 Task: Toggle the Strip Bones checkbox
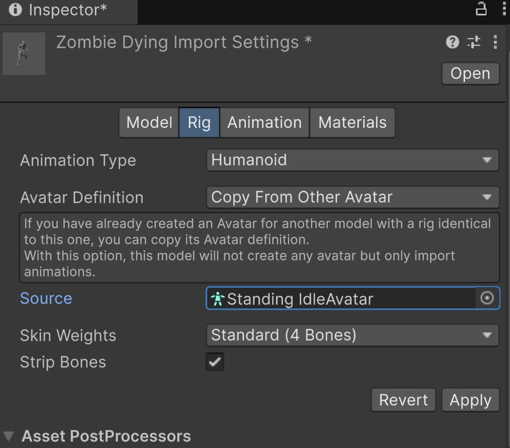pos(215,361)
